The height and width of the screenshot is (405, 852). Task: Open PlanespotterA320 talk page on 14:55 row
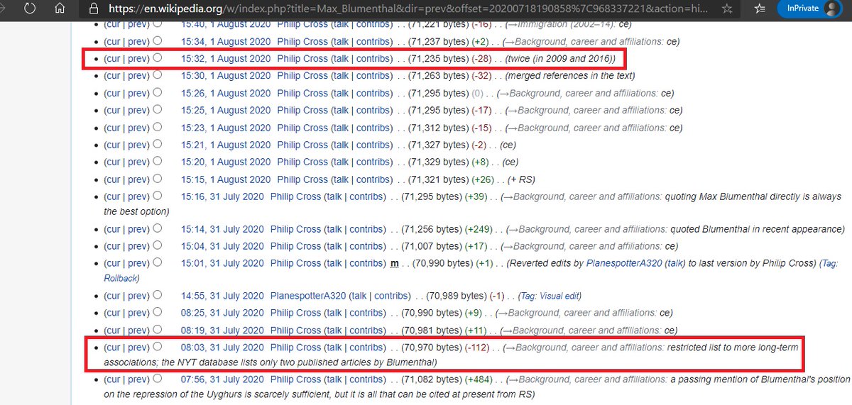359,296
